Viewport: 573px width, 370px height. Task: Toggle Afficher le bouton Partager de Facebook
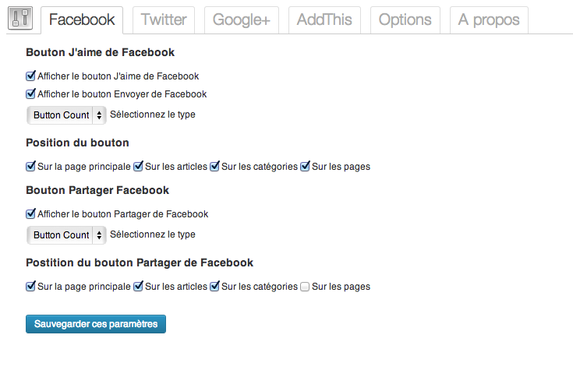click(31, 213)
